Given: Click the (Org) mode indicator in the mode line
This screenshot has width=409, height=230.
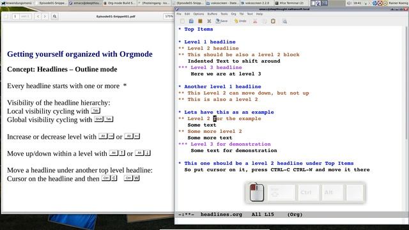Looking at the screenshot, I should point(295,215).
